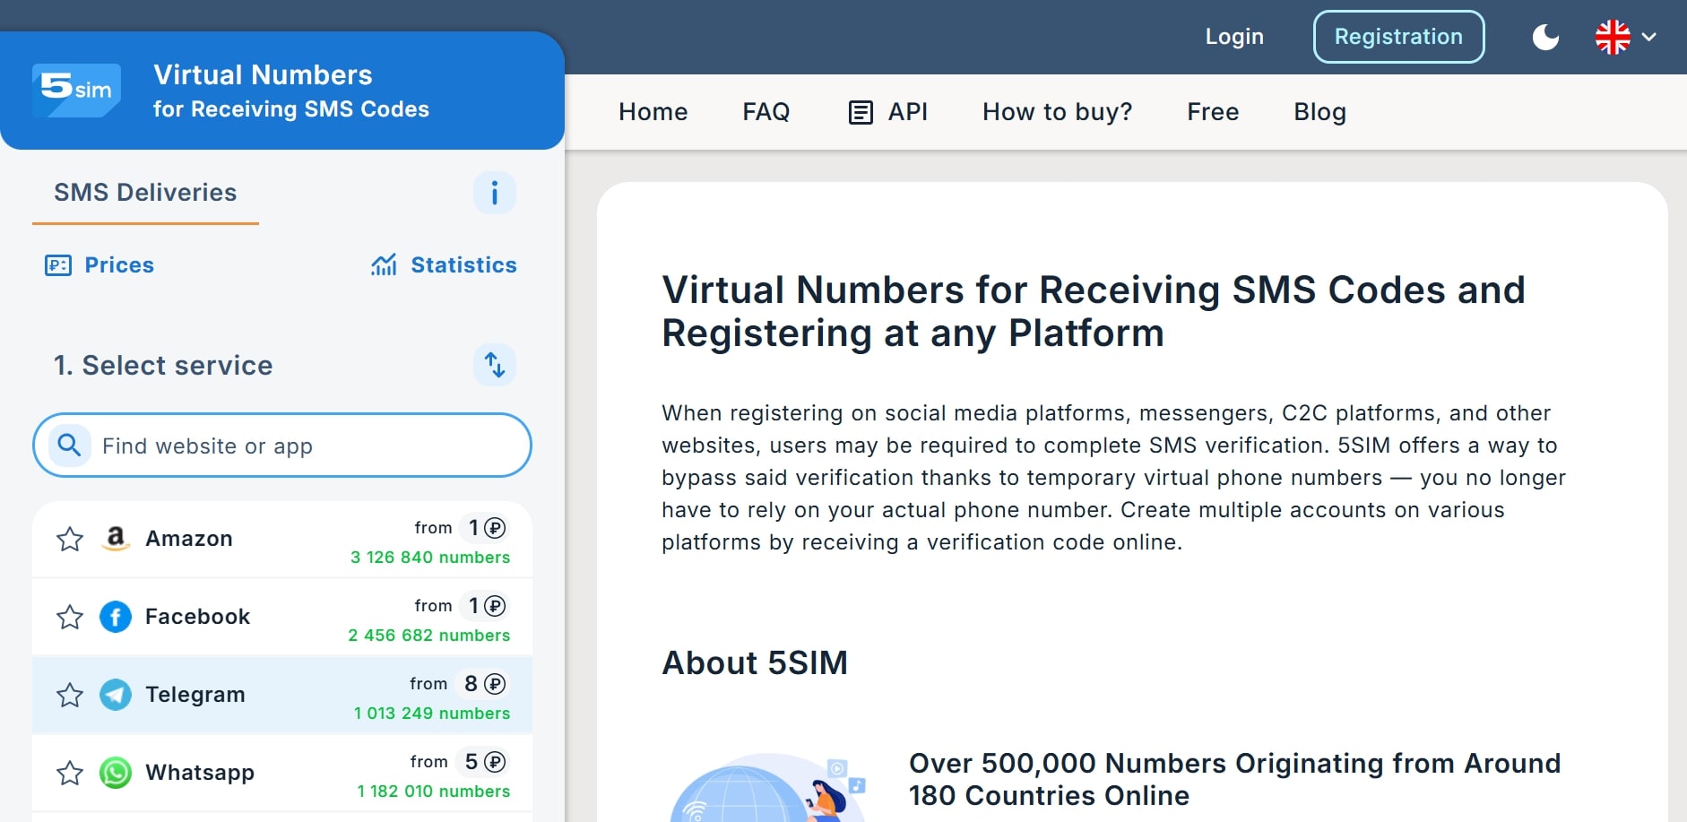Open the Free menu item
This screenshot has width=1687, height=822.
click(1213, 112)
